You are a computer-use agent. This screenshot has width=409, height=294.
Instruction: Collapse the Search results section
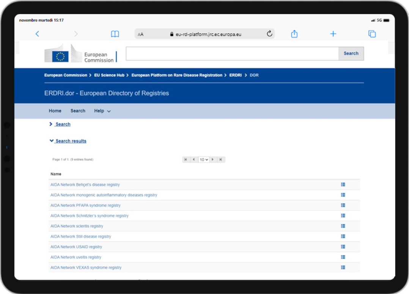68,141
